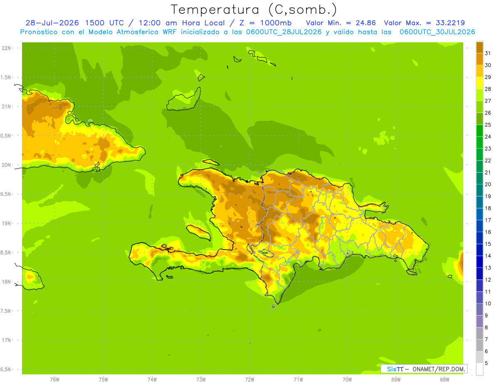Click the legend value '10'
Screen dimensions: 499x385
tap(488, 304)
